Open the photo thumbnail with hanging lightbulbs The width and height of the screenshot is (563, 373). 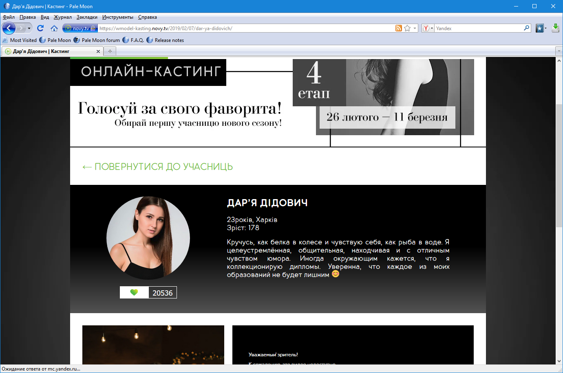(x=153, y=345)
